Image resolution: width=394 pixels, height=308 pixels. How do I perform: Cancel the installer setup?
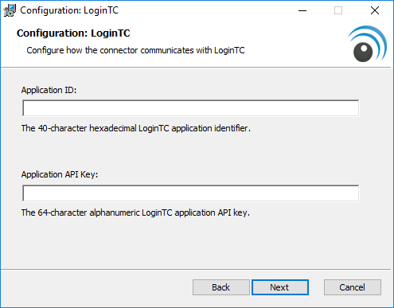pyautogui.click(x=353, y=287)
